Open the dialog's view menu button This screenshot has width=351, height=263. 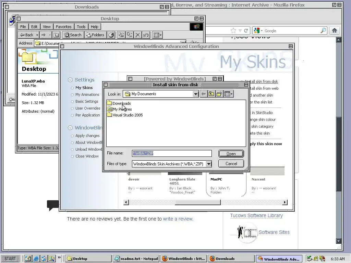click(229, 94)
